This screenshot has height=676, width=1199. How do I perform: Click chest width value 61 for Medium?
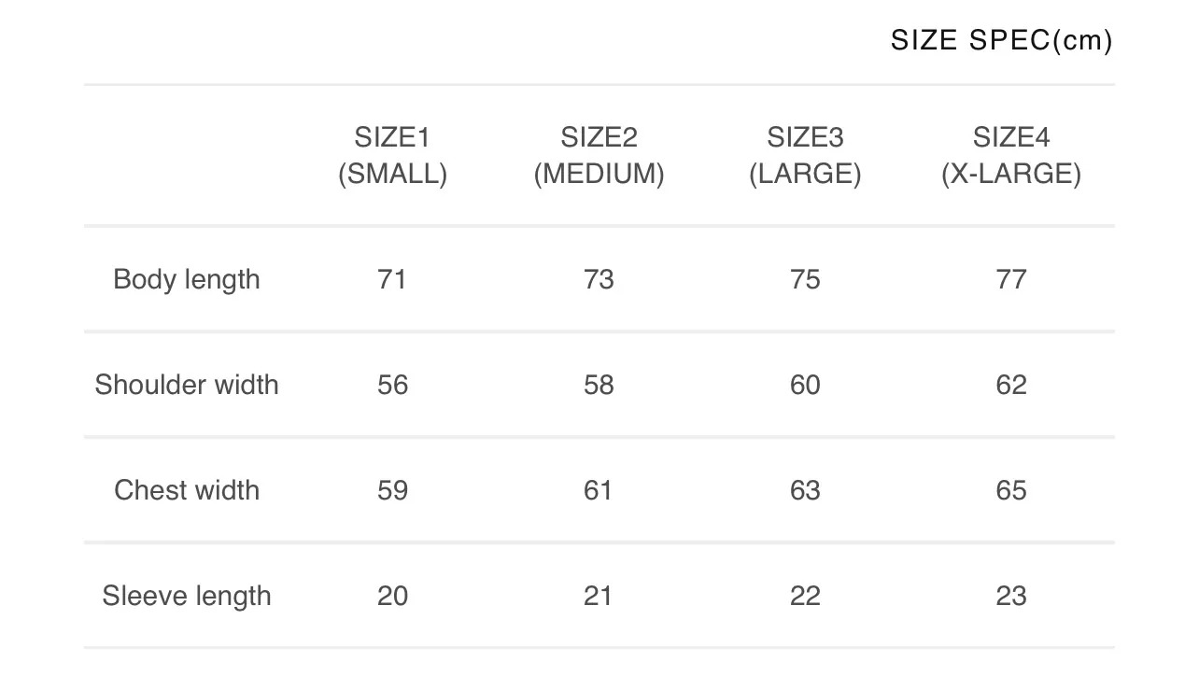(599, 490)
